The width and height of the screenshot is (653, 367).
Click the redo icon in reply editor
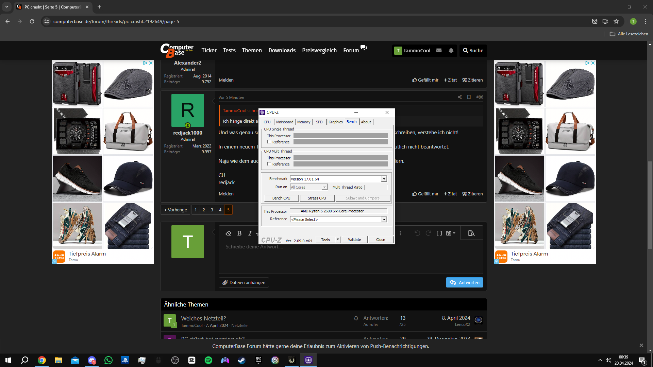[x=428, y=233]
